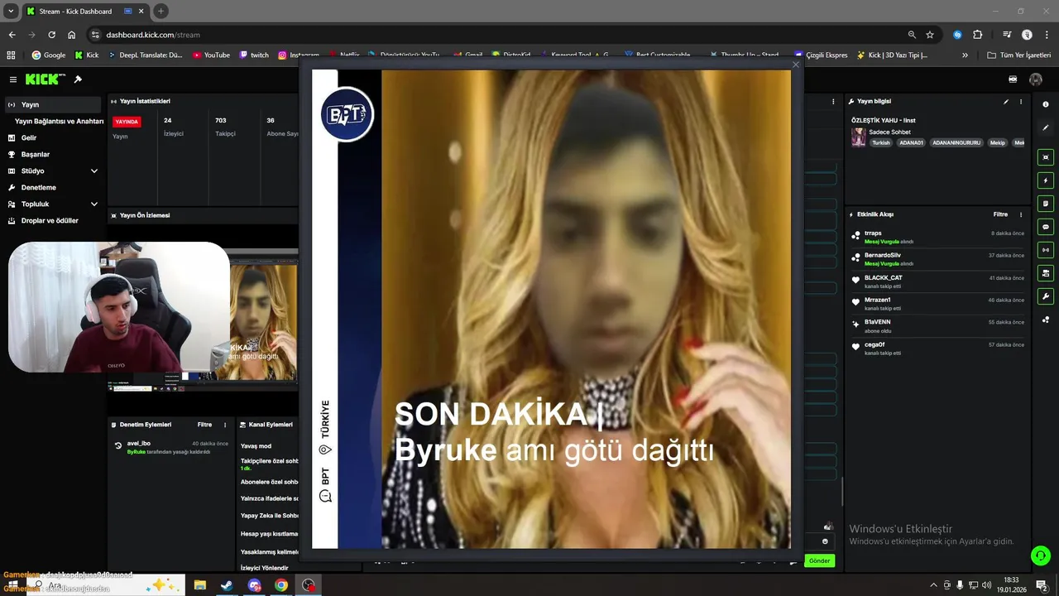Select Mrrazen1 follow entry
This screenshot has height=596, width=1059.
pyautogui.click(x=938, y=304)
